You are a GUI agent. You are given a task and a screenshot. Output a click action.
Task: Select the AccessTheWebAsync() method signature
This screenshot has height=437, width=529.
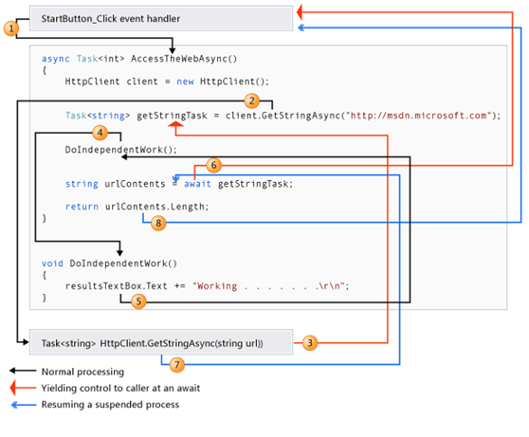(x=139, y=59)
